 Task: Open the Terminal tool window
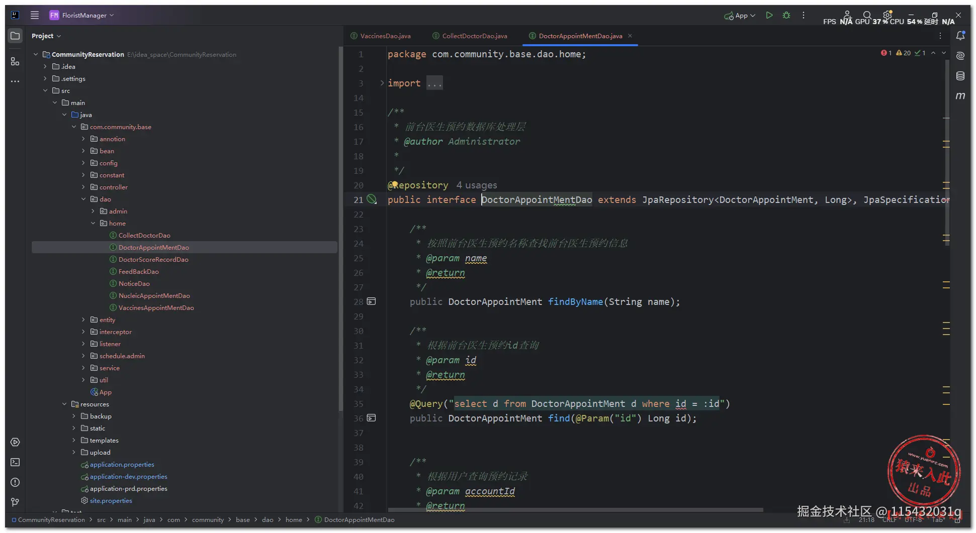(x=15, y=462)
